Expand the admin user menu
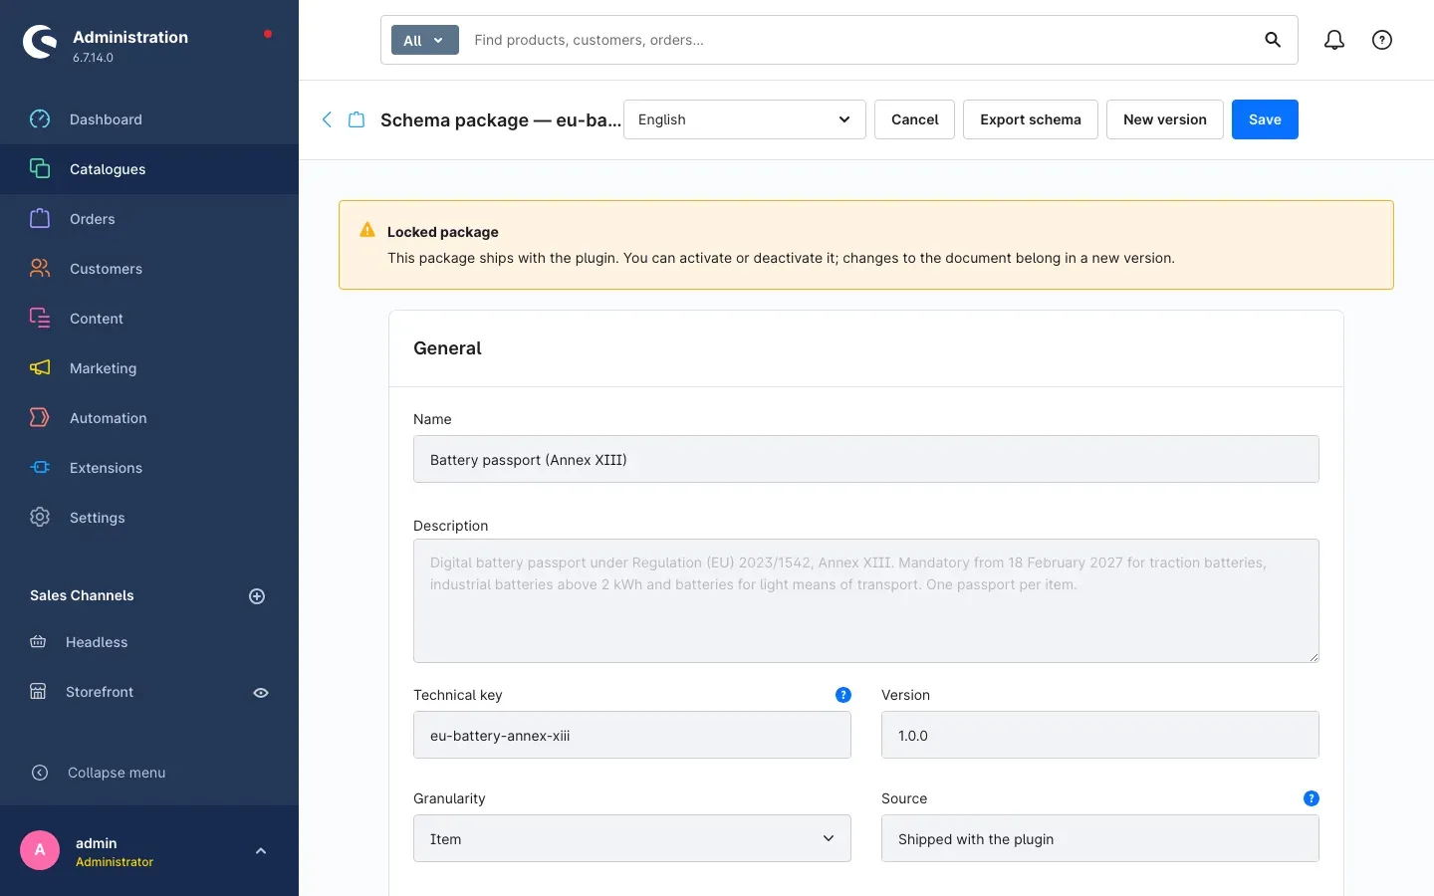The height and width of the screenshot is (896, 1434). tap(261, 851)
